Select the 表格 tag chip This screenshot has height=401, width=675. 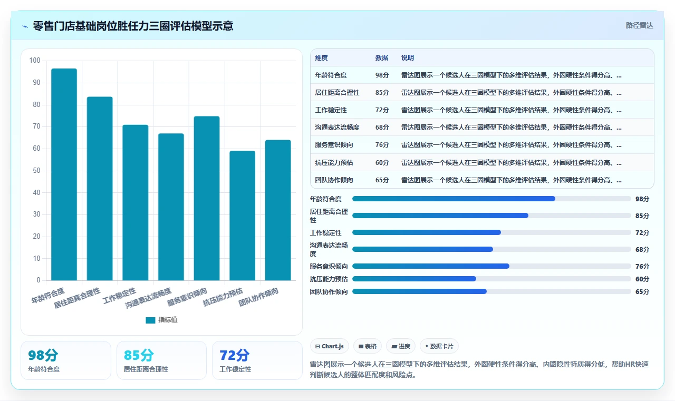(x=368, y=346)
